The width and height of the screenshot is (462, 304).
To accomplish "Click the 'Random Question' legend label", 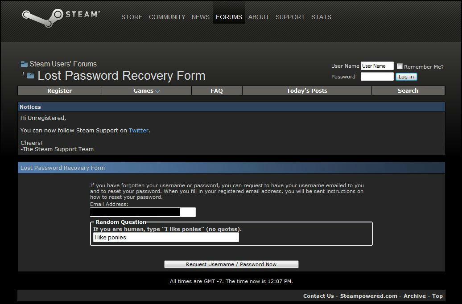I will (121, 222).
